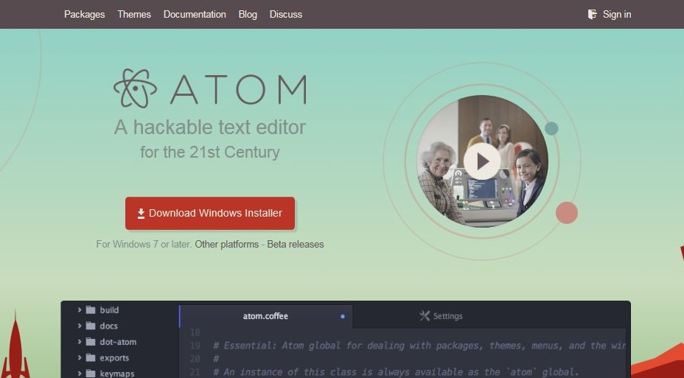Click the Sign in icon
Viewport: 684px width, 378px height.
tap(592, 15)
